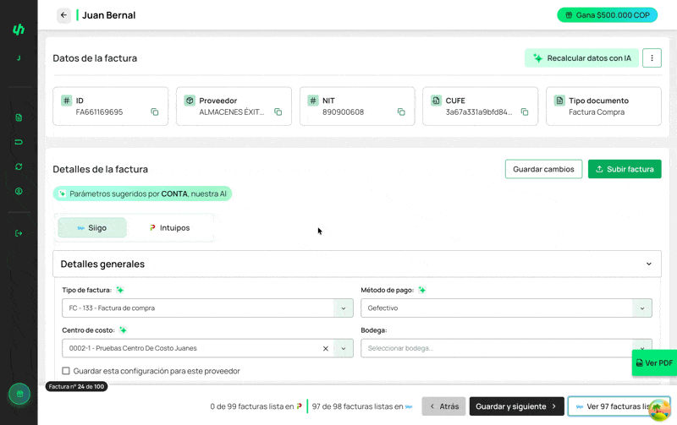Screen dimensions: 677x425
Task: Open the three-dot options menu
Action: pyautogui.click(x=651, y=58)
